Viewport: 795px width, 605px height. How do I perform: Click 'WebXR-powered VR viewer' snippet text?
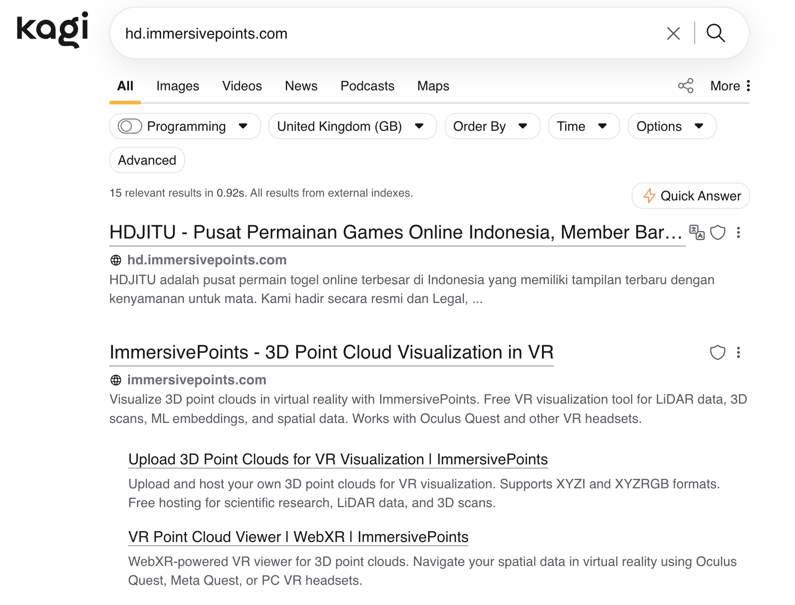(x=432, y=571)
